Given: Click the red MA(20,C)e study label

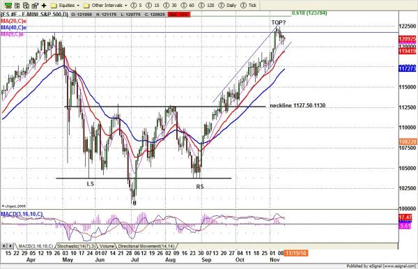Looking at the screenshot, I should [14, 21].
